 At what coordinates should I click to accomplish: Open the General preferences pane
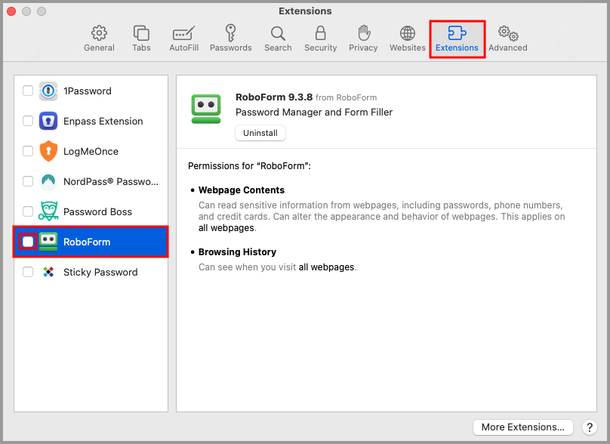[x=99, y=39]
